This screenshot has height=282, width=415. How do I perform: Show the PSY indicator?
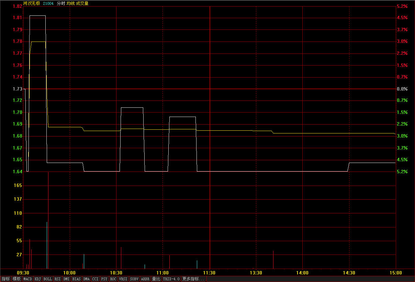tap(104, 279)
